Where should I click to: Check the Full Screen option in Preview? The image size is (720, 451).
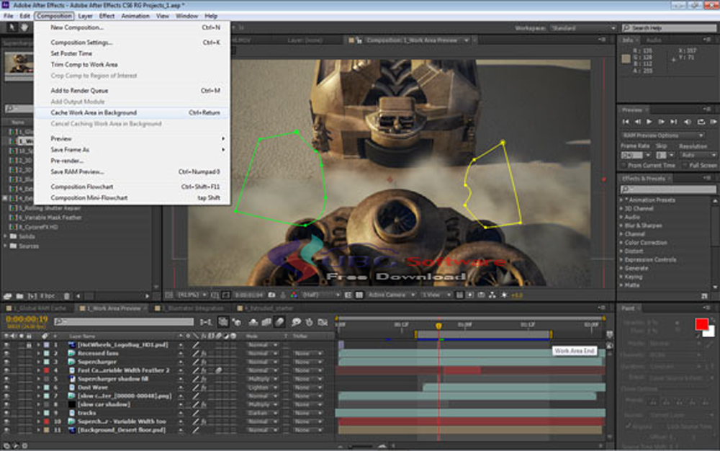685,164
